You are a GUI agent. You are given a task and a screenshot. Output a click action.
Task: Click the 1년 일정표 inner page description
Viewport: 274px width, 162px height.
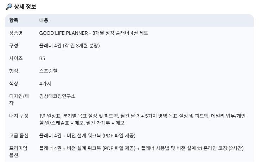(142, 119)
